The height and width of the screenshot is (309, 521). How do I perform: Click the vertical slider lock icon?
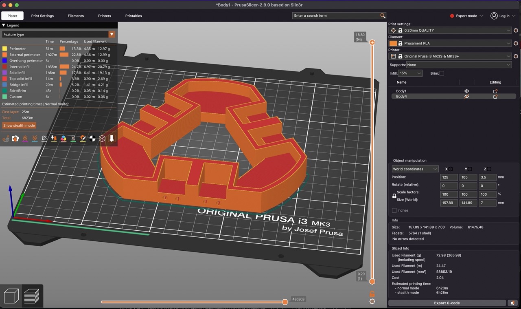tap(372, 294)
